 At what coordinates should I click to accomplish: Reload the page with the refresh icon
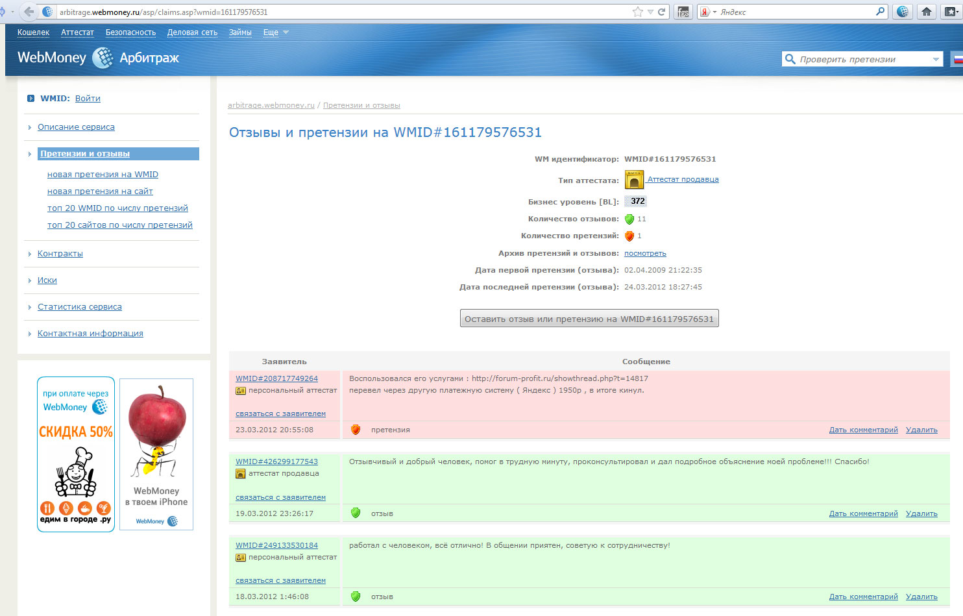(x=662, y=12)
